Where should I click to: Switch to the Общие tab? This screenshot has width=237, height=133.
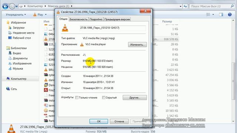(63, 19)
